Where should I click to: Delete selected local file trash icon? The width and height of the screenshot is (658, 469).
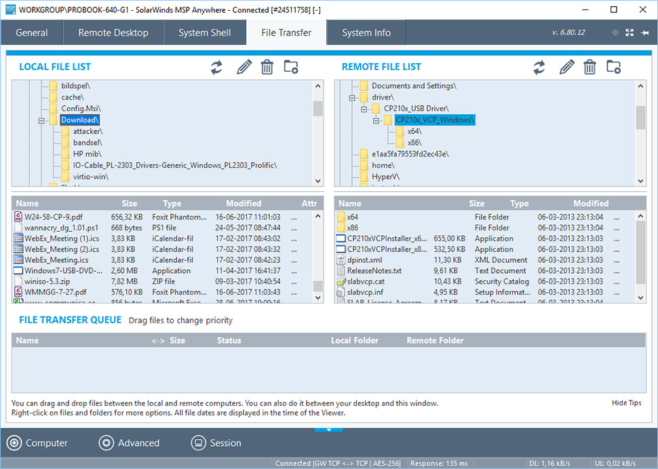pyautogui.click(x=267, y=67)
